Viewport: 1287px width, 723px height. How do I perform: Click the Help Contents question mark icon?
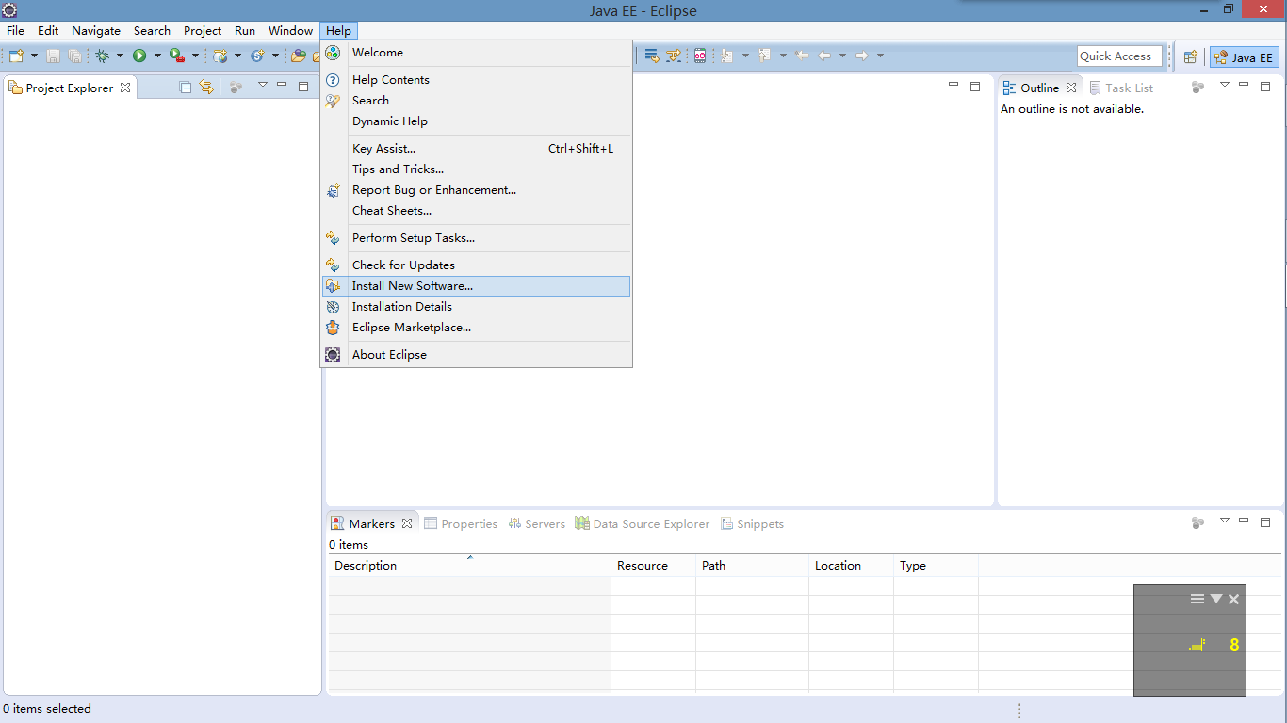[x=333, y=80]
